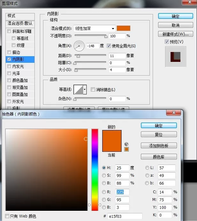Toggle the 预览 preview checkbox
This screenshot has height=221, width=197.
[x=167, y=42]
